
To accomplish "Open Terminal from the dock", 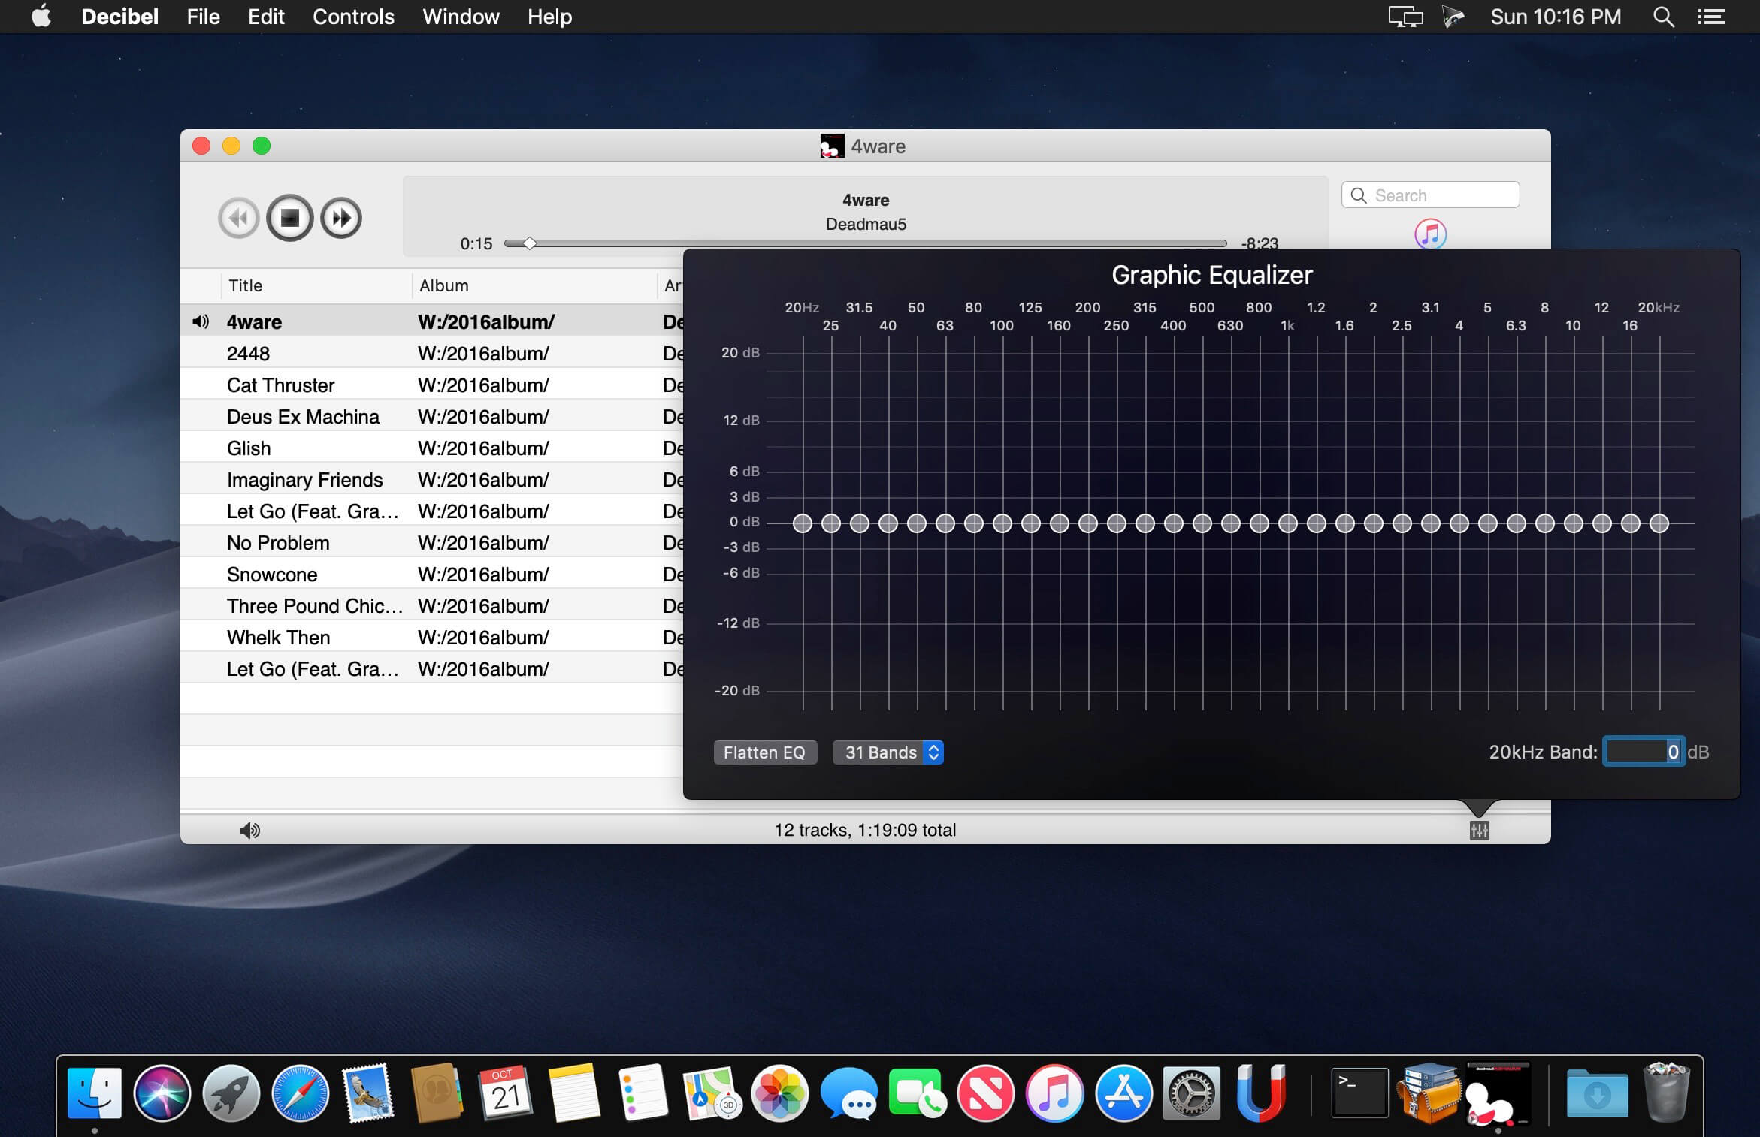I will tap(1359, 1093).
